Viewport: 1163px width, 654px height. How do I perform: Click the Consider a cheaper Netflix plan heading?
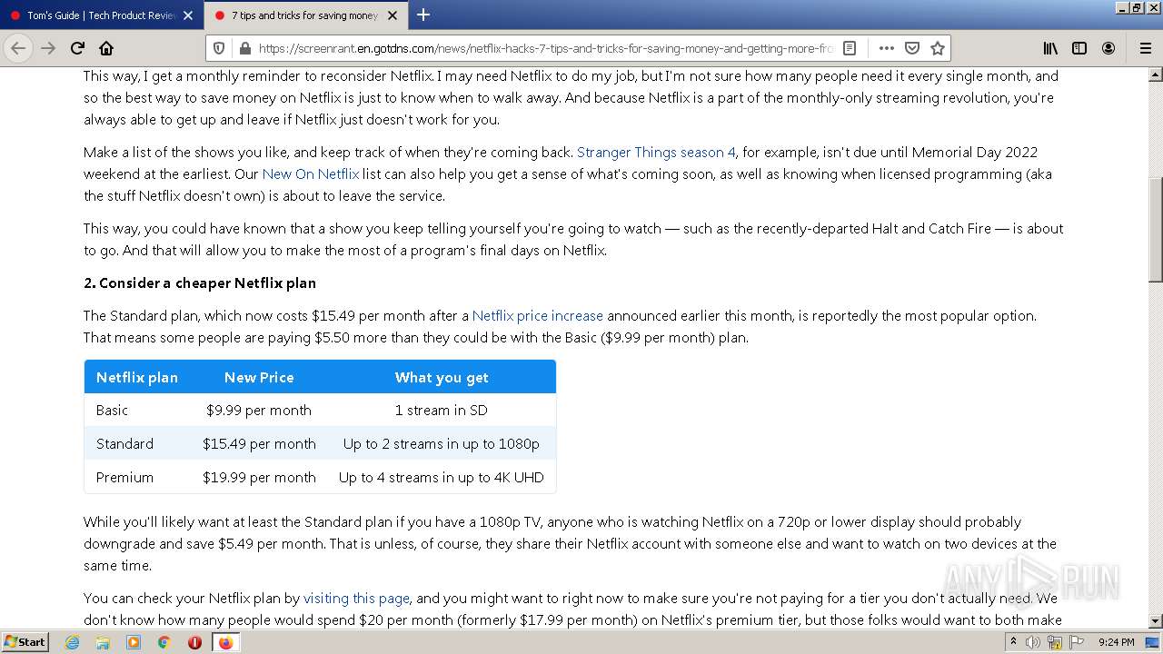click(200, 282)
